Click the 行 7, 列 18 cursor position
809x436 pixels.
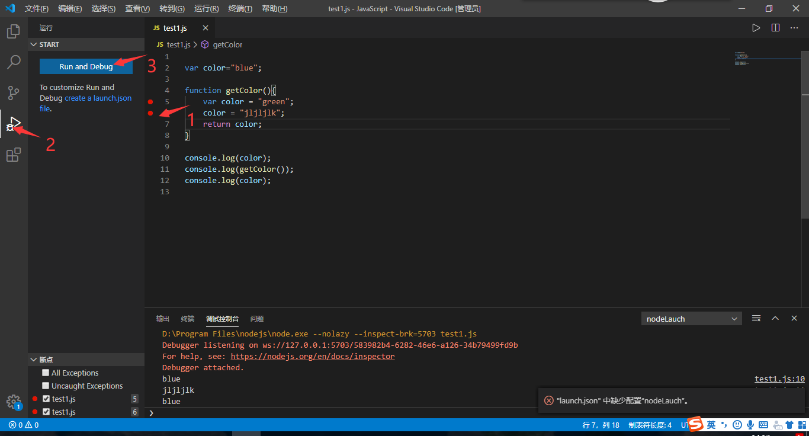pyautogui.click(x=601, y=425)
